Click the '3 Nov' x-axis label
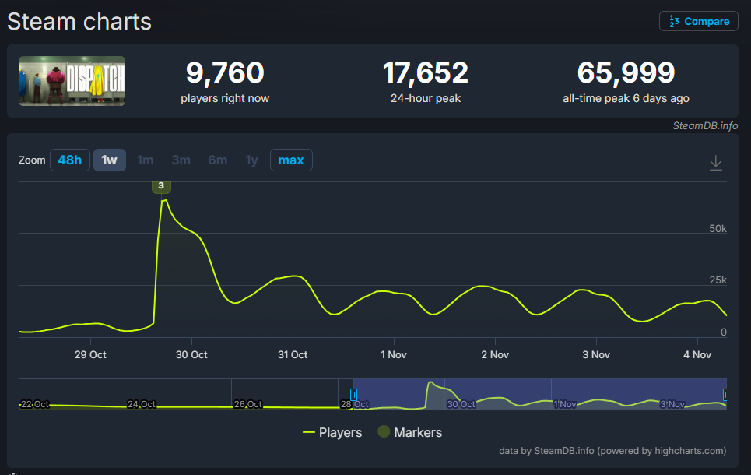The image size is (751, 475). click(x=596, y=354)
